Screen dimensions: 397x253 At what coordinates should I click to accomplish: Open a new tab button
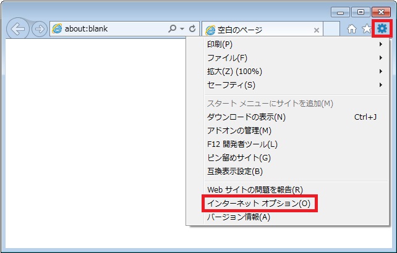(x=331, y=29)
